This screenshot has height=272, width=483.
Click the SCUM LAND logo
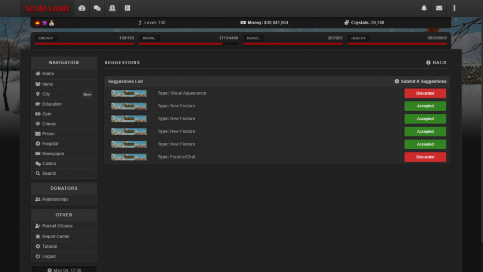[47, 9]
